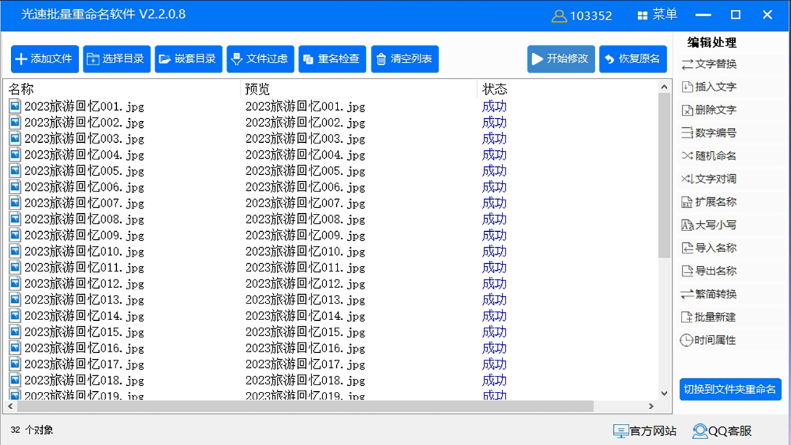The image size is (791, 445).
Task: Select the 繁简转换 conversion tool
Action: [x=706, y=294]
